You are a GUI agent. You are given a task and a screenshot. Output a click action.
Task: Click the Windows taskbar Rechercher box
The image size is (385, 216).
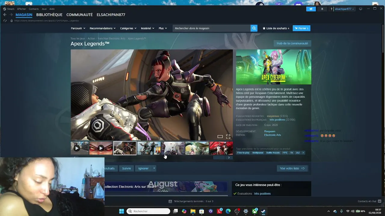pos(148,211)
